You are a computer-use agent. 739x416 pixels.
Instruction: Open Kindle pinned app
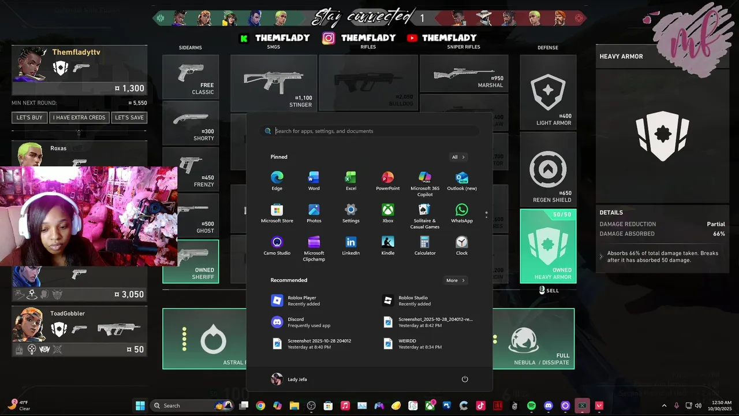(388, 246)
